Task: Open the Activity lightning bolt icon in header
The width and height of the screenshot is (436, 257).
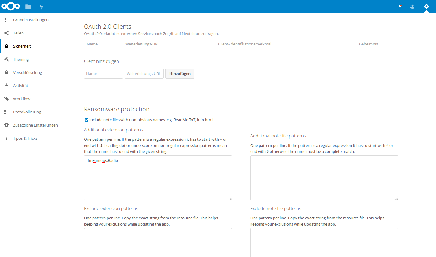Action: coord(41,7)
